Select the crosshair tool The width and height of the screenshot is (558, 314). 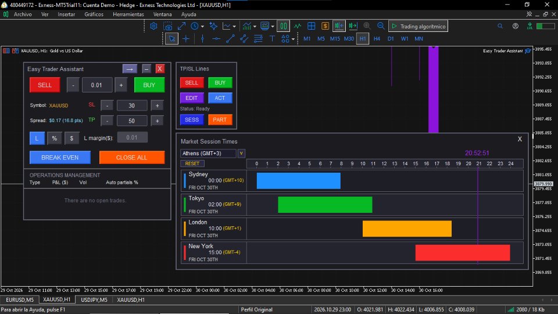(186, 38)
